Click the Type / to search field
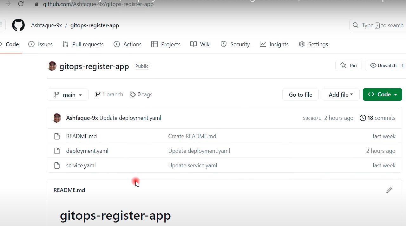 (377, 25)
